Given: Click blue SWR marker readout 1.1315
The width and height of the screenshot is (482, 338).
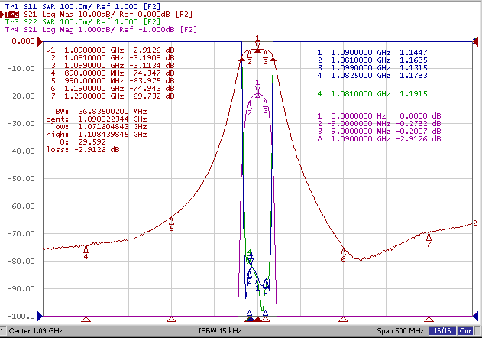Looking at the screenshot, I should (372, 68).
